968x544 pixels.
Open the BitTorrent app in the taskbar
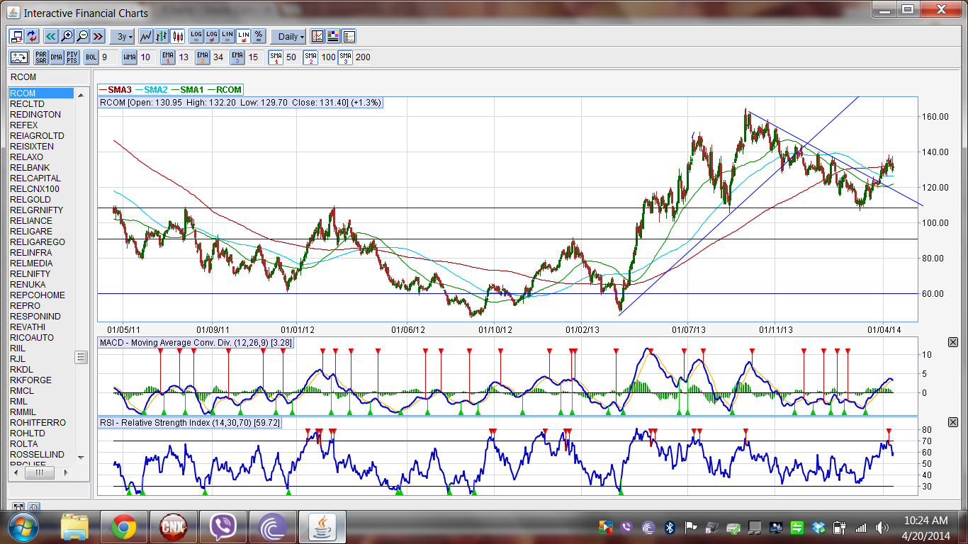pyautogui.click(x=273, y=528)
